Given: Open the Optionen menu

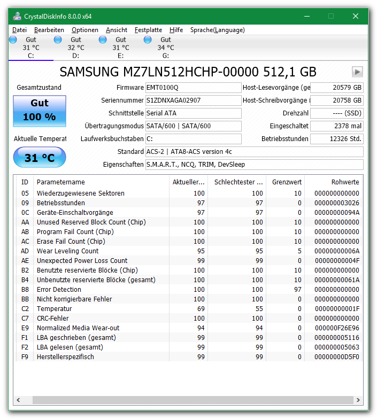Looking at the screenshot, I should pos(85,30).
